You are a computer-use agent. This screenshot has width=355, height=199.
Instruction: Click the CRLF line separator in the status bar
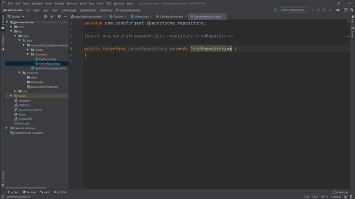pyautogui.click(x=315, y=197)
